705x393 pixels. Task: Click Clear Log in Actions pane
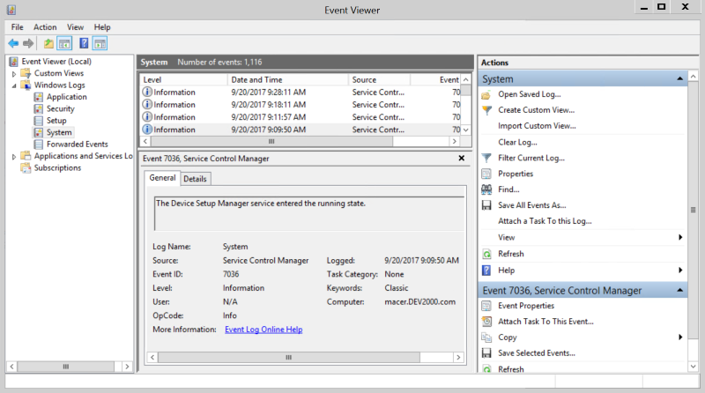pyautogui.click(x=517, y=142)
